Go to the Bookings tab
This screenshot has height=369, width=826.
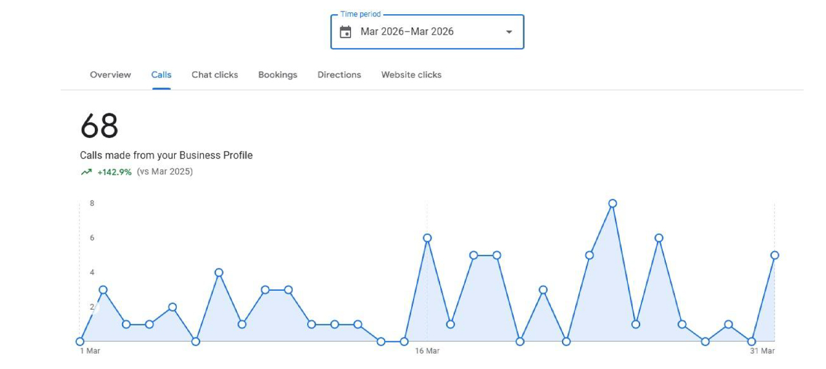click(277, 75)
